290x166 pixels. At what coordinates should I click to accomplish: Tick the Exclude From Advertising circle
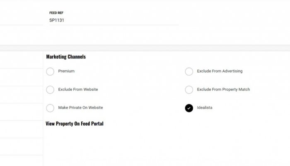189,71
